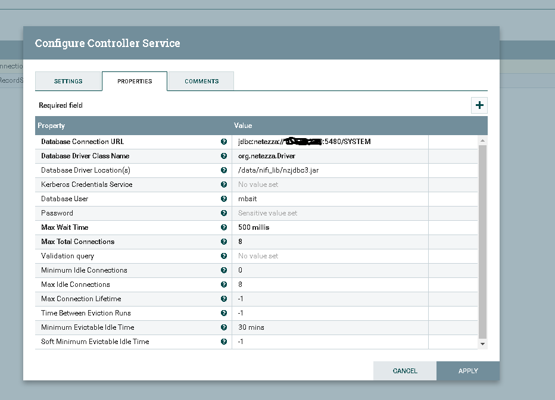Show help for Max Connection Lifetime
The height and width of the screenshot is (400, 555).
[224, 299]
